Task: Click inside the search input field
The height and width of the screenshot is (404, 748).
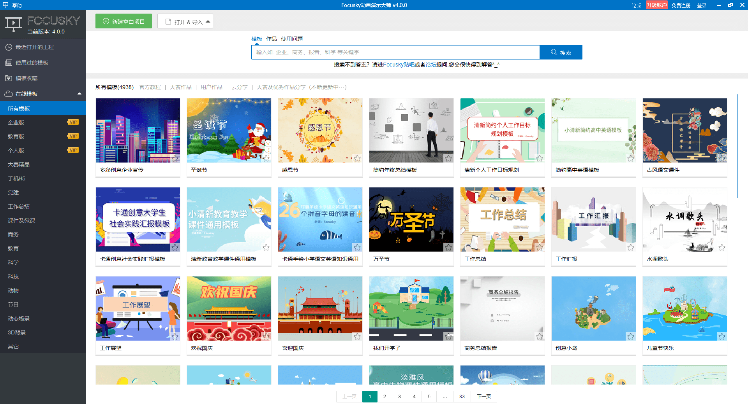Action: pyautogui.click(x=395, y=52)
